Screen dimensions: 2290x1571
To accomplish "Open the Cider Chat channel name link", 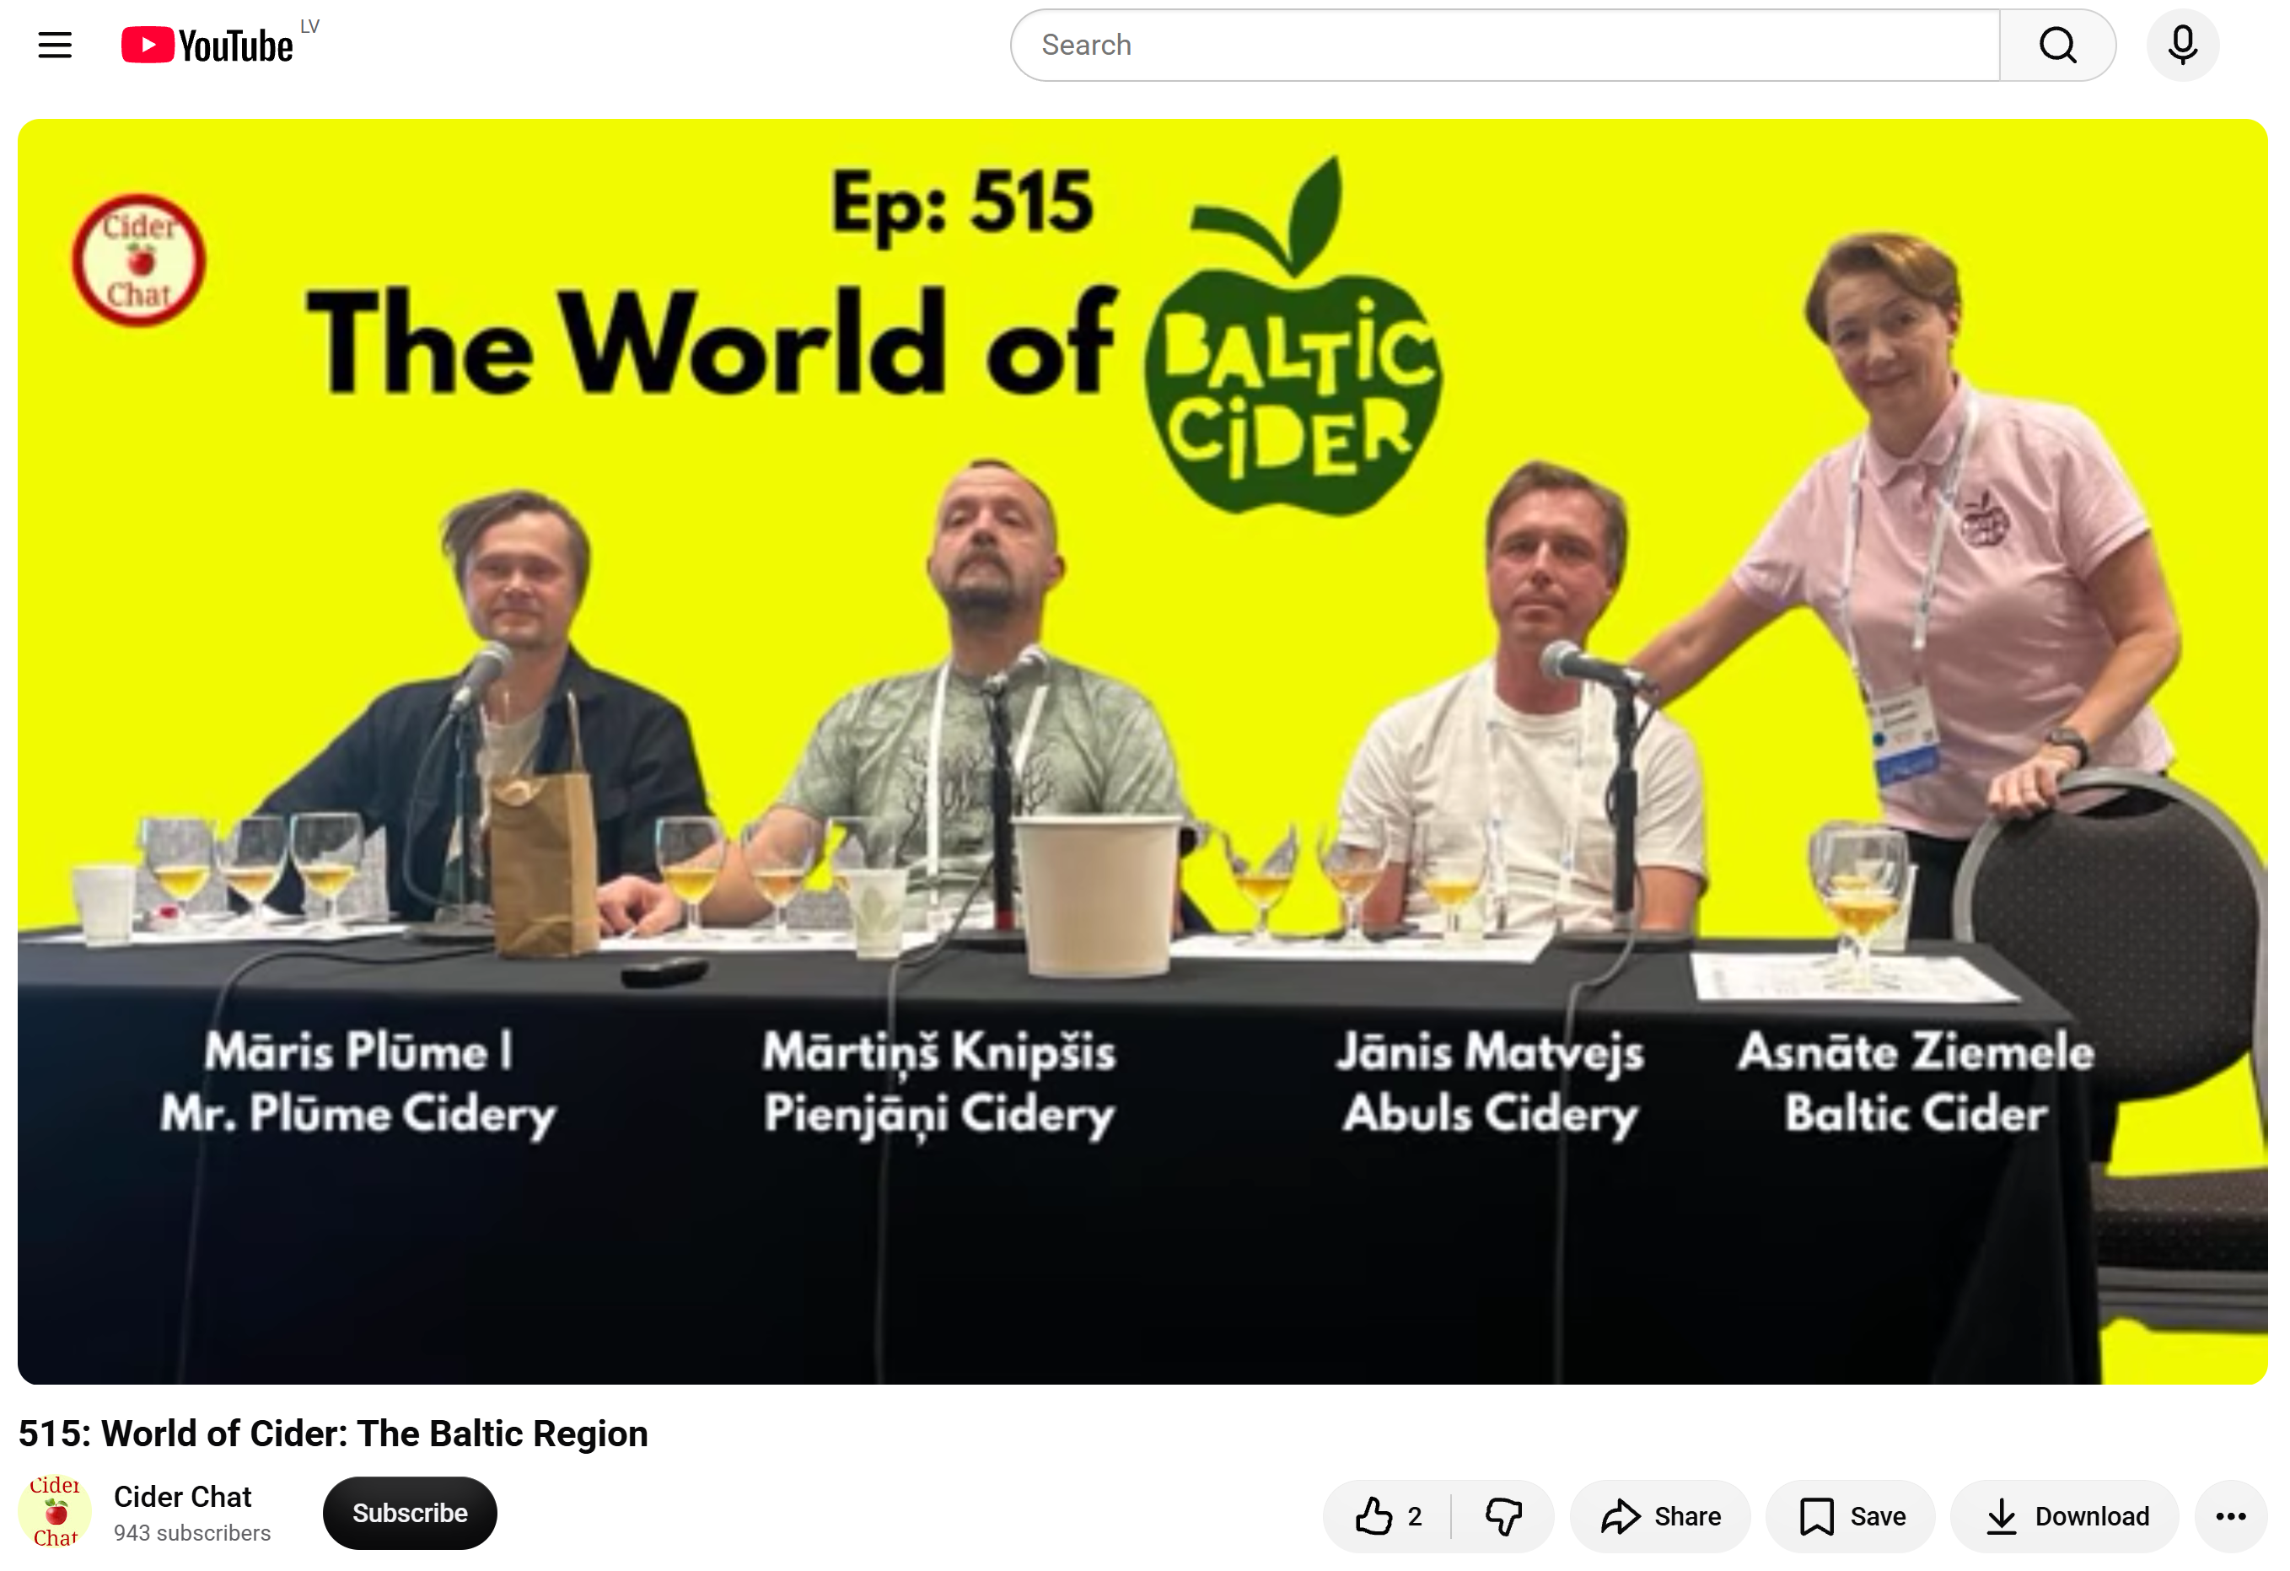I will (182, 1496).
